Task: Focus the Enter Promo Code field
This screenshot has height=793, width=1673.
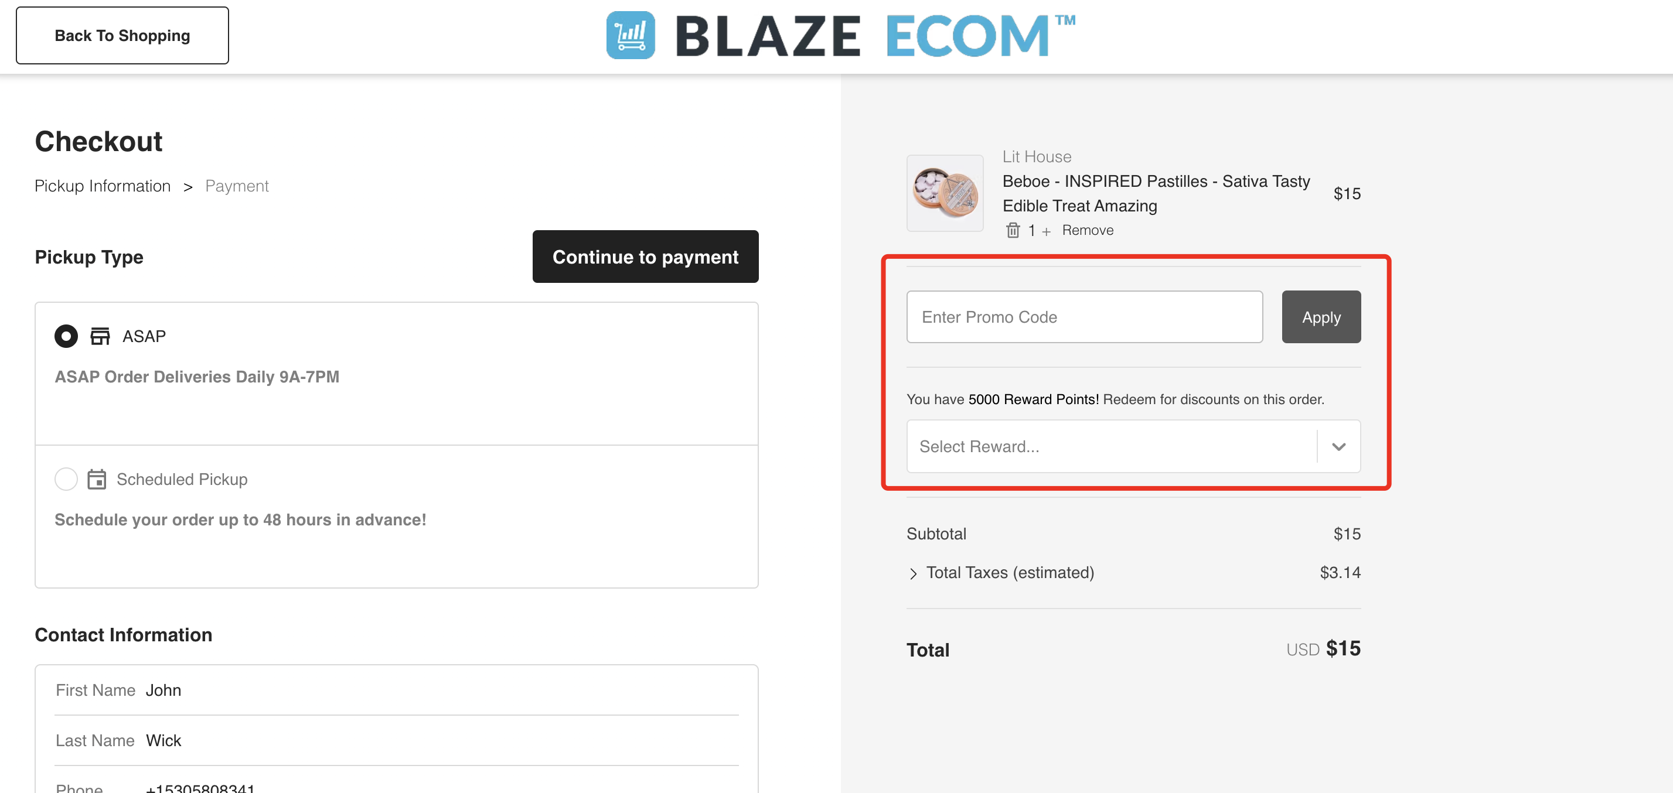Action: coord(1084,317)
